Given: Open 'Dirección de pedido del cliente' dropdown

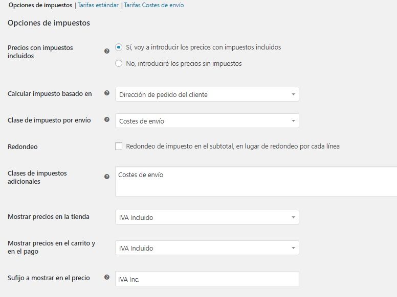Looking at the screenshot, I should click(x=207, y=94).
